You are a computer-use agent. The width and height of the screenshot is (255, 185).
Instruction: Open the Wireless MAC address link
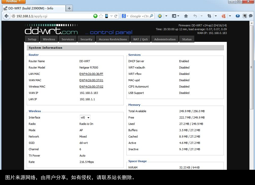point(91,87)
